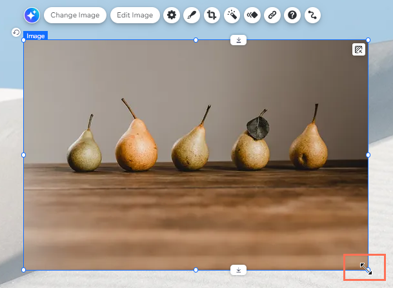Click the Change Image button
393x288 pixels.
75,15
